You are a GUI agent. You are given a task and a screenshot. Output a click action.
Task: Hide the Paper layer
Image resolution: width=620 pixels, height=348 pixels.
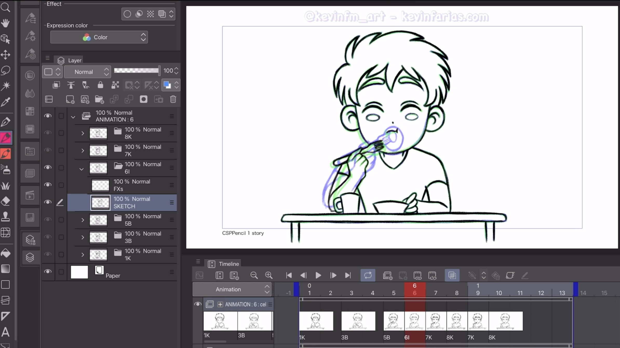48,272
